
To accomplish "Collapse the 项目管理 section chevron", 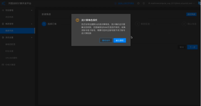I will 32,10.
